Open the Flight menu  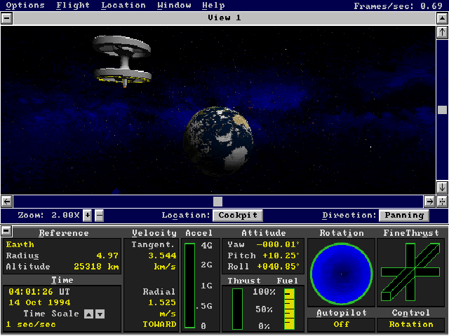(x=73, y=5)
